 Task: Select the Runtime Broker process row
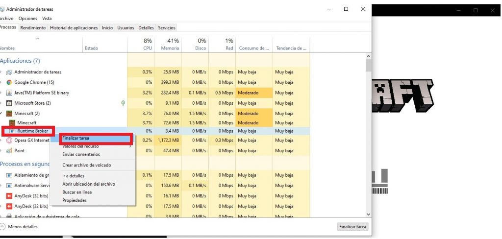pyautogui.click(x=154, y=131)
